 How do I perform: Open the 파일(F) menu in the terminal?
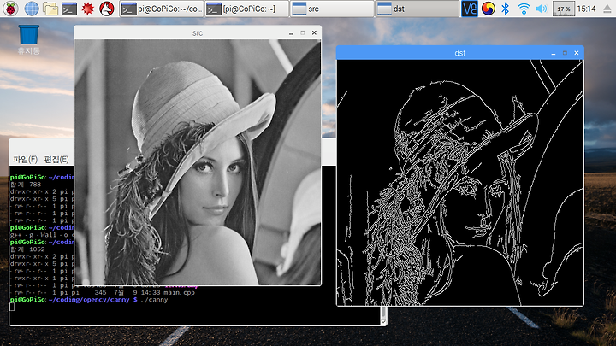[x=25, y=159]
